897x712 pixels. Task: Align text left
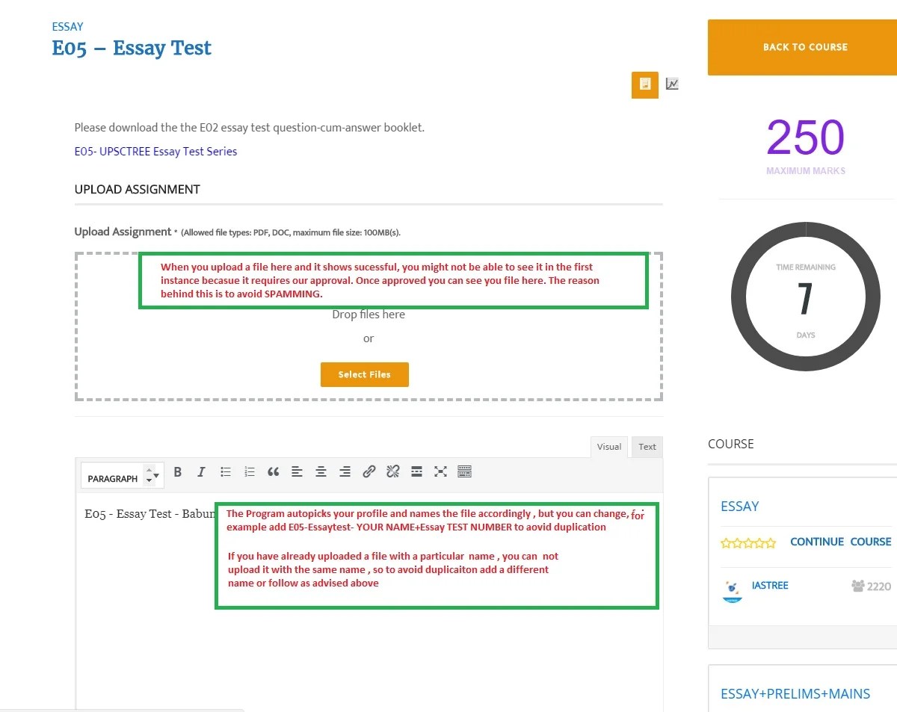297,472
